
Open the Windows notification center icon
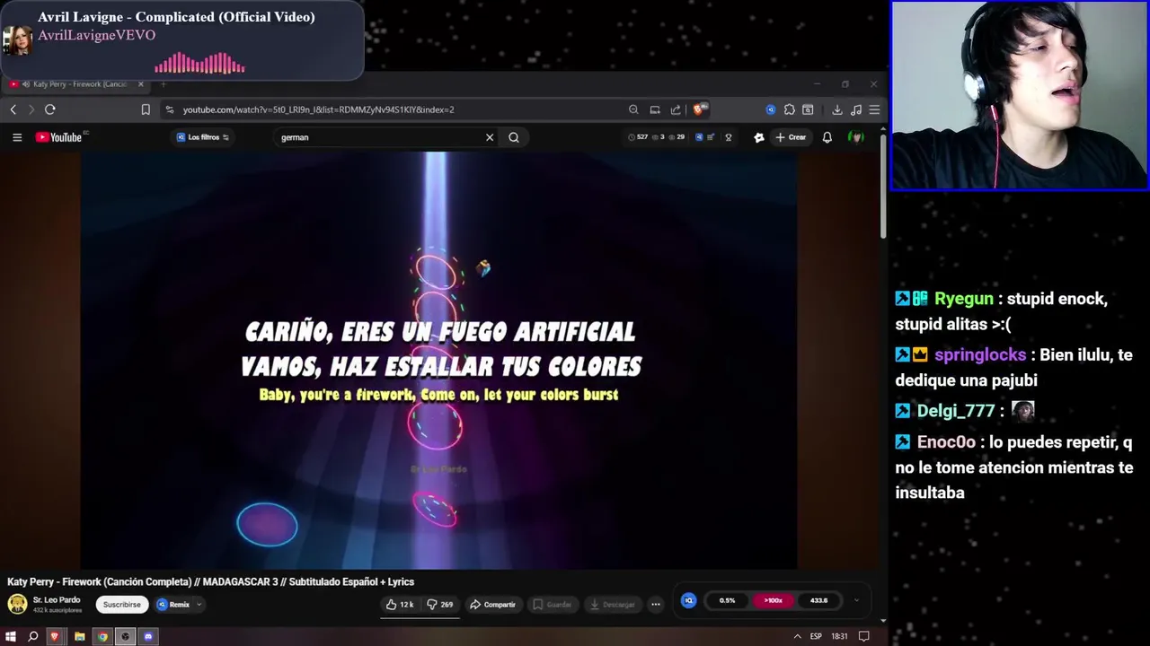point(864,636)
